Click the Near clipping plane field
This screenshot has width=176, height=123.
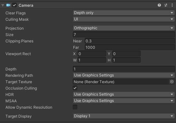(x=130, y=41)
